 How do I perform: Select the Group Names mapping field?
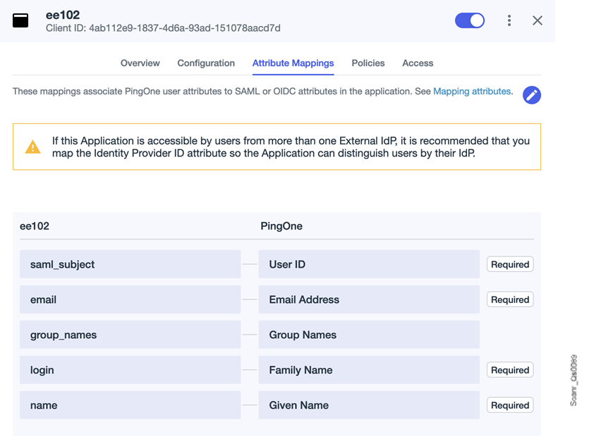tap(369, 335)
